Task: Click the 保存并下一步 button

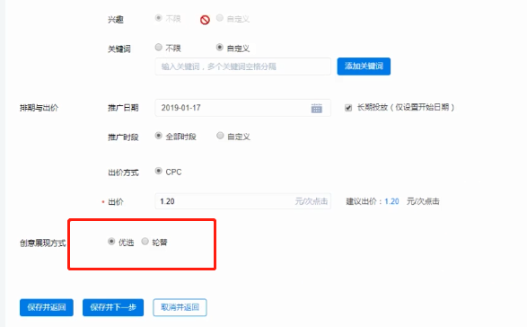Action: click(x=113, y=307)
